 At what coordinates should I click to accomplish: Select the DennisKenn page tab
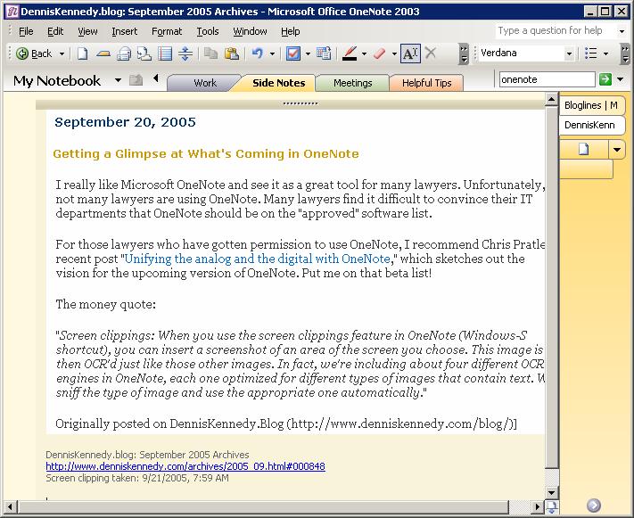pyautogui.click(x=591, y=125)
